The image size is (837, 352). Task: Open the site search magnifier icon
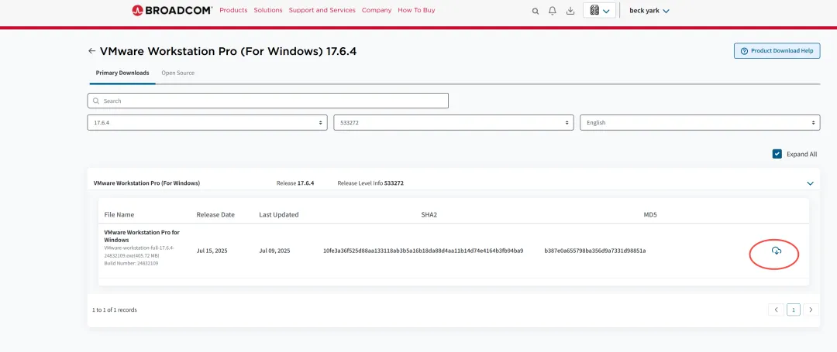point(536,11)
